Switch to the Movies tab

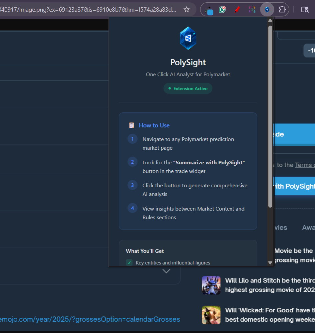click(281, 228)
